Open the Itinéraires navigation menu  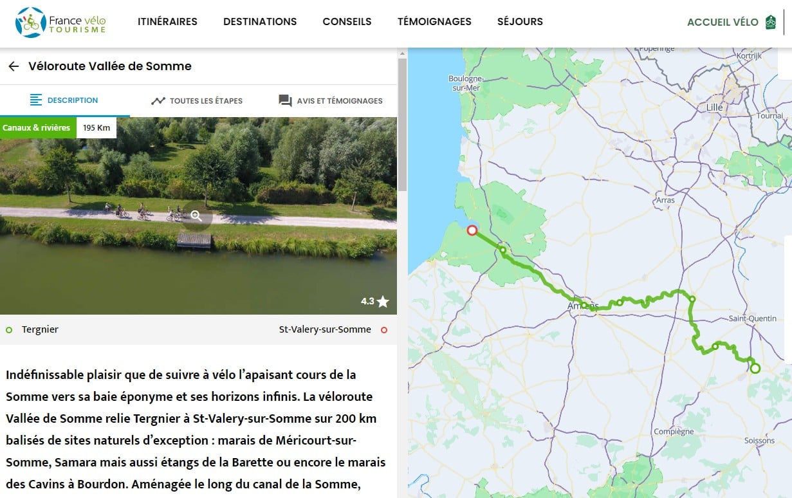pyautogui.click(x=167, y=21)
